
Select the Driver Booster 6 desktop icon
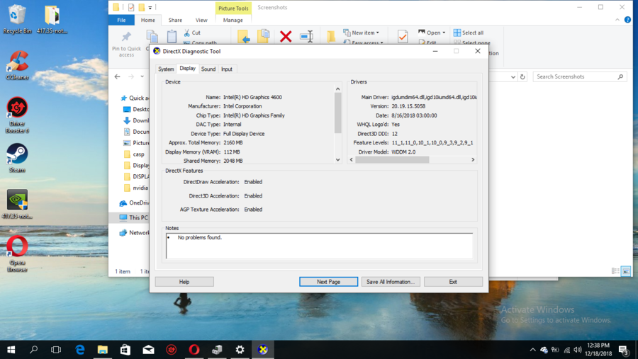[x=17, y=115]
